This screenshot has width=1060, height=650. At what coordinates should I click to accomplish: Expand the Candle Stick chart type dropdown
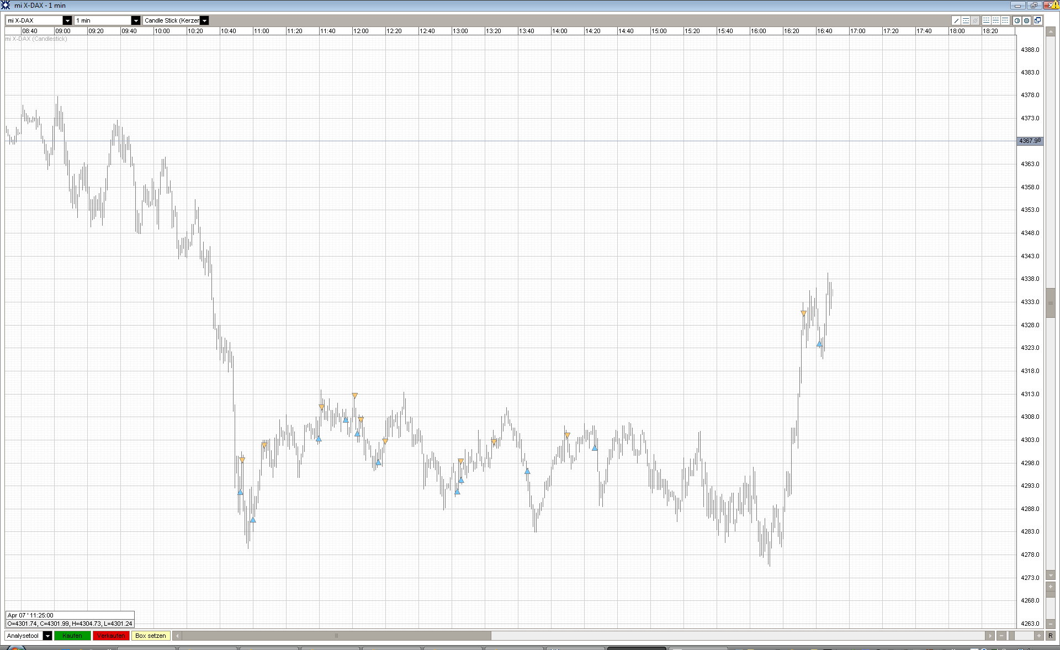click(x=204, y=20)
